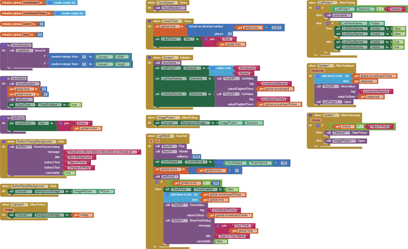This screenshot has height=249, width=408.
Task: Click the 'x' parameter of LightBulb.Touched
Action: click(151, 141)
